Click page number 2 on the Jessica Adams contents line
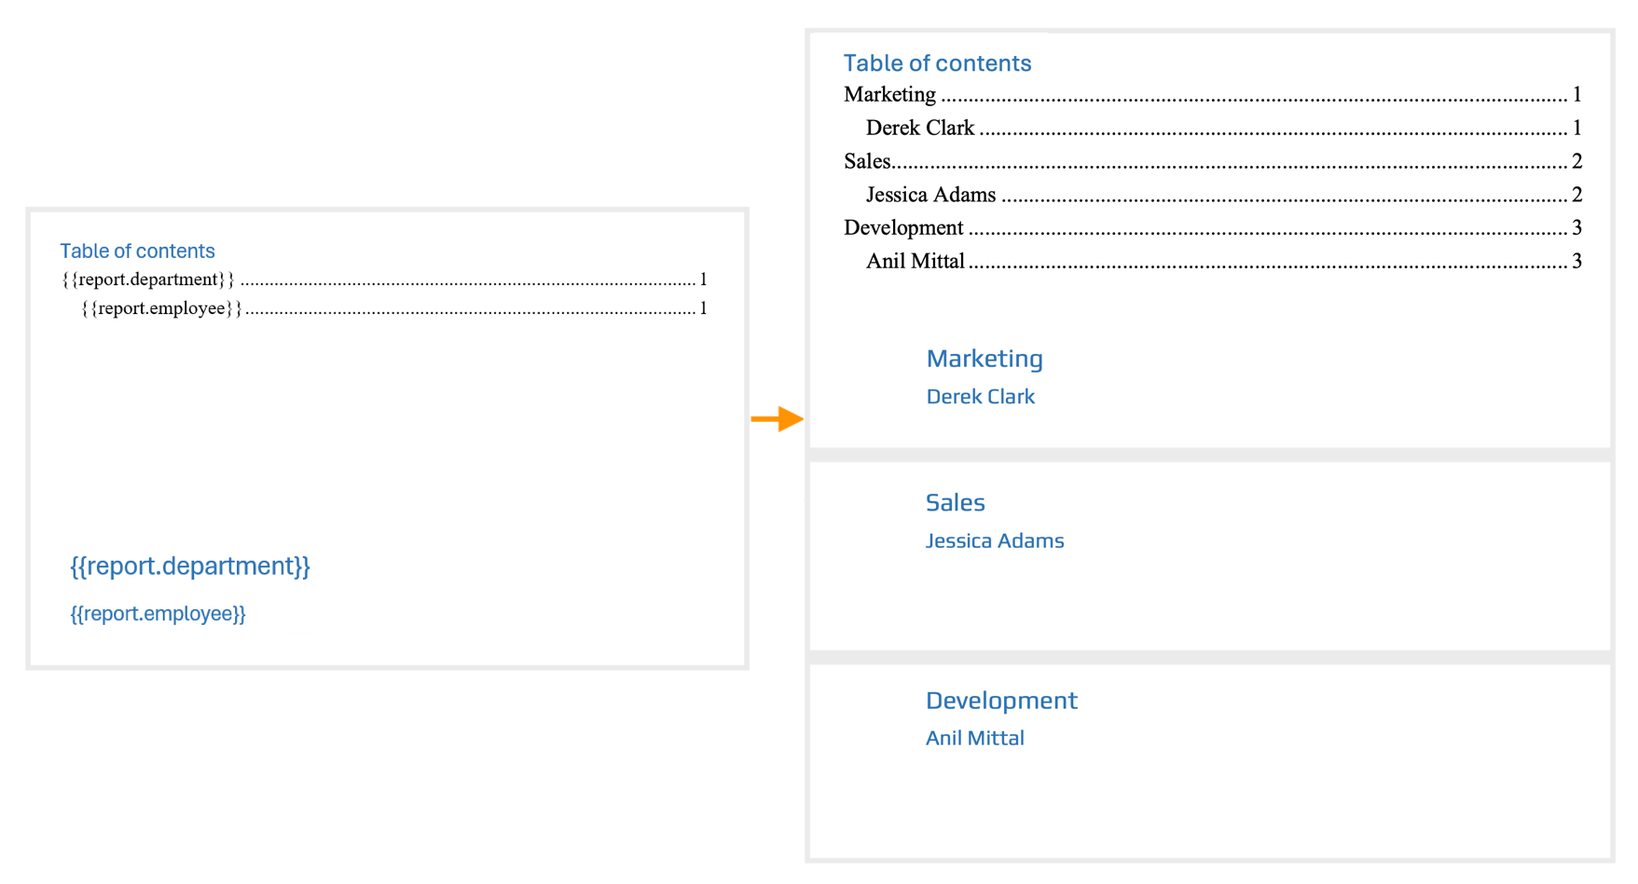The height and width of the screenshot is (884, 1638). [1577, 195]
